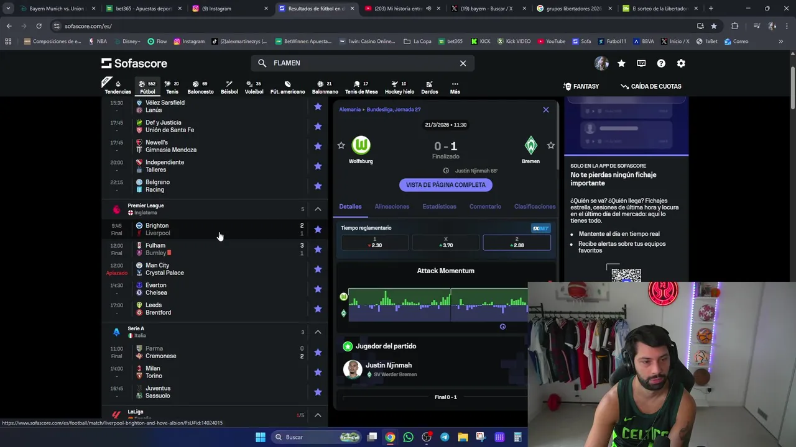
Task: Toggle favorite star for Belgrano vs Racing
Action: click(318, 186)
